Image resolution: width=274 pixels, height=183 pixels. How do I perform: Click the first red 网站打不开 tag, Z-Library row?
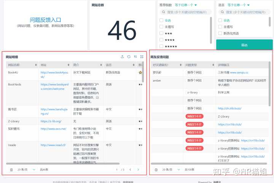(x=194, y=117)
